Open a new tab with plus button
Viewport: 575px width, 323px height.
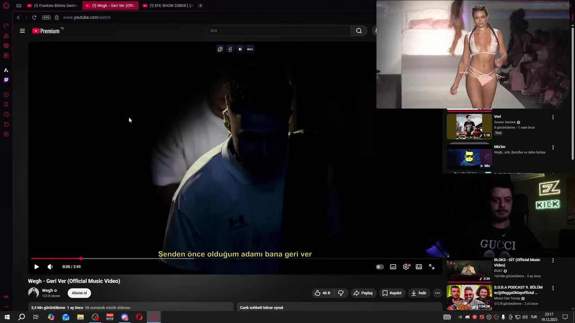pyautogui.click(x=200, y=6)
